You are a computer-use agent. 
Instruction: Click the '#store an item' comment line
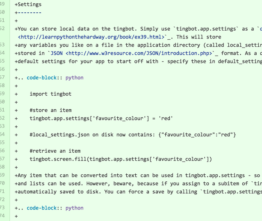pos(50,110)
